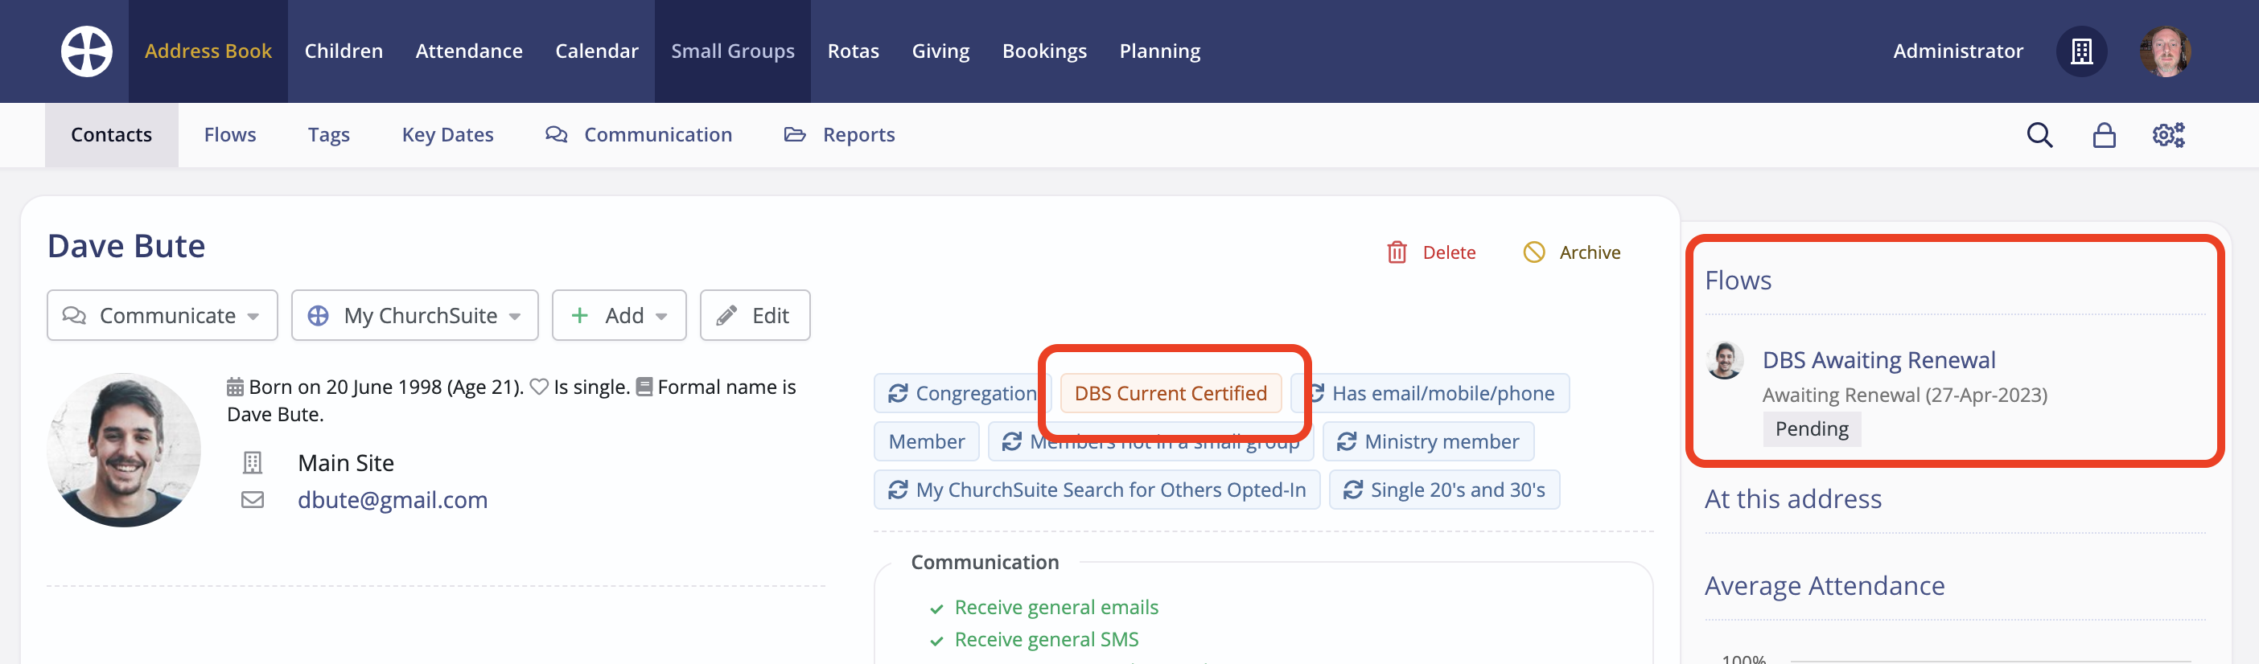This screenshot has height=664, width=2259.
Task: Click the Administrator link
Action: [x=1958, y=51]
